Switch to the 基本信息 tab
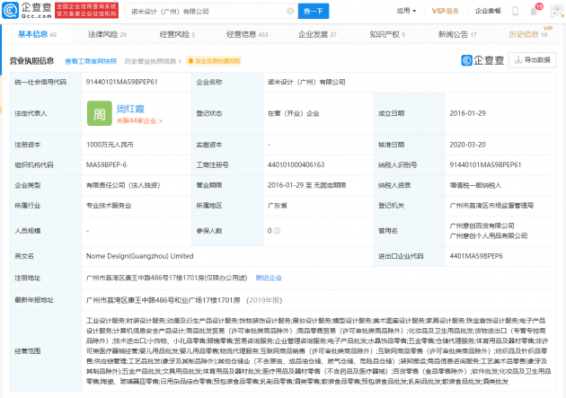Screen dimensions: 566x398 coord(37,34)
